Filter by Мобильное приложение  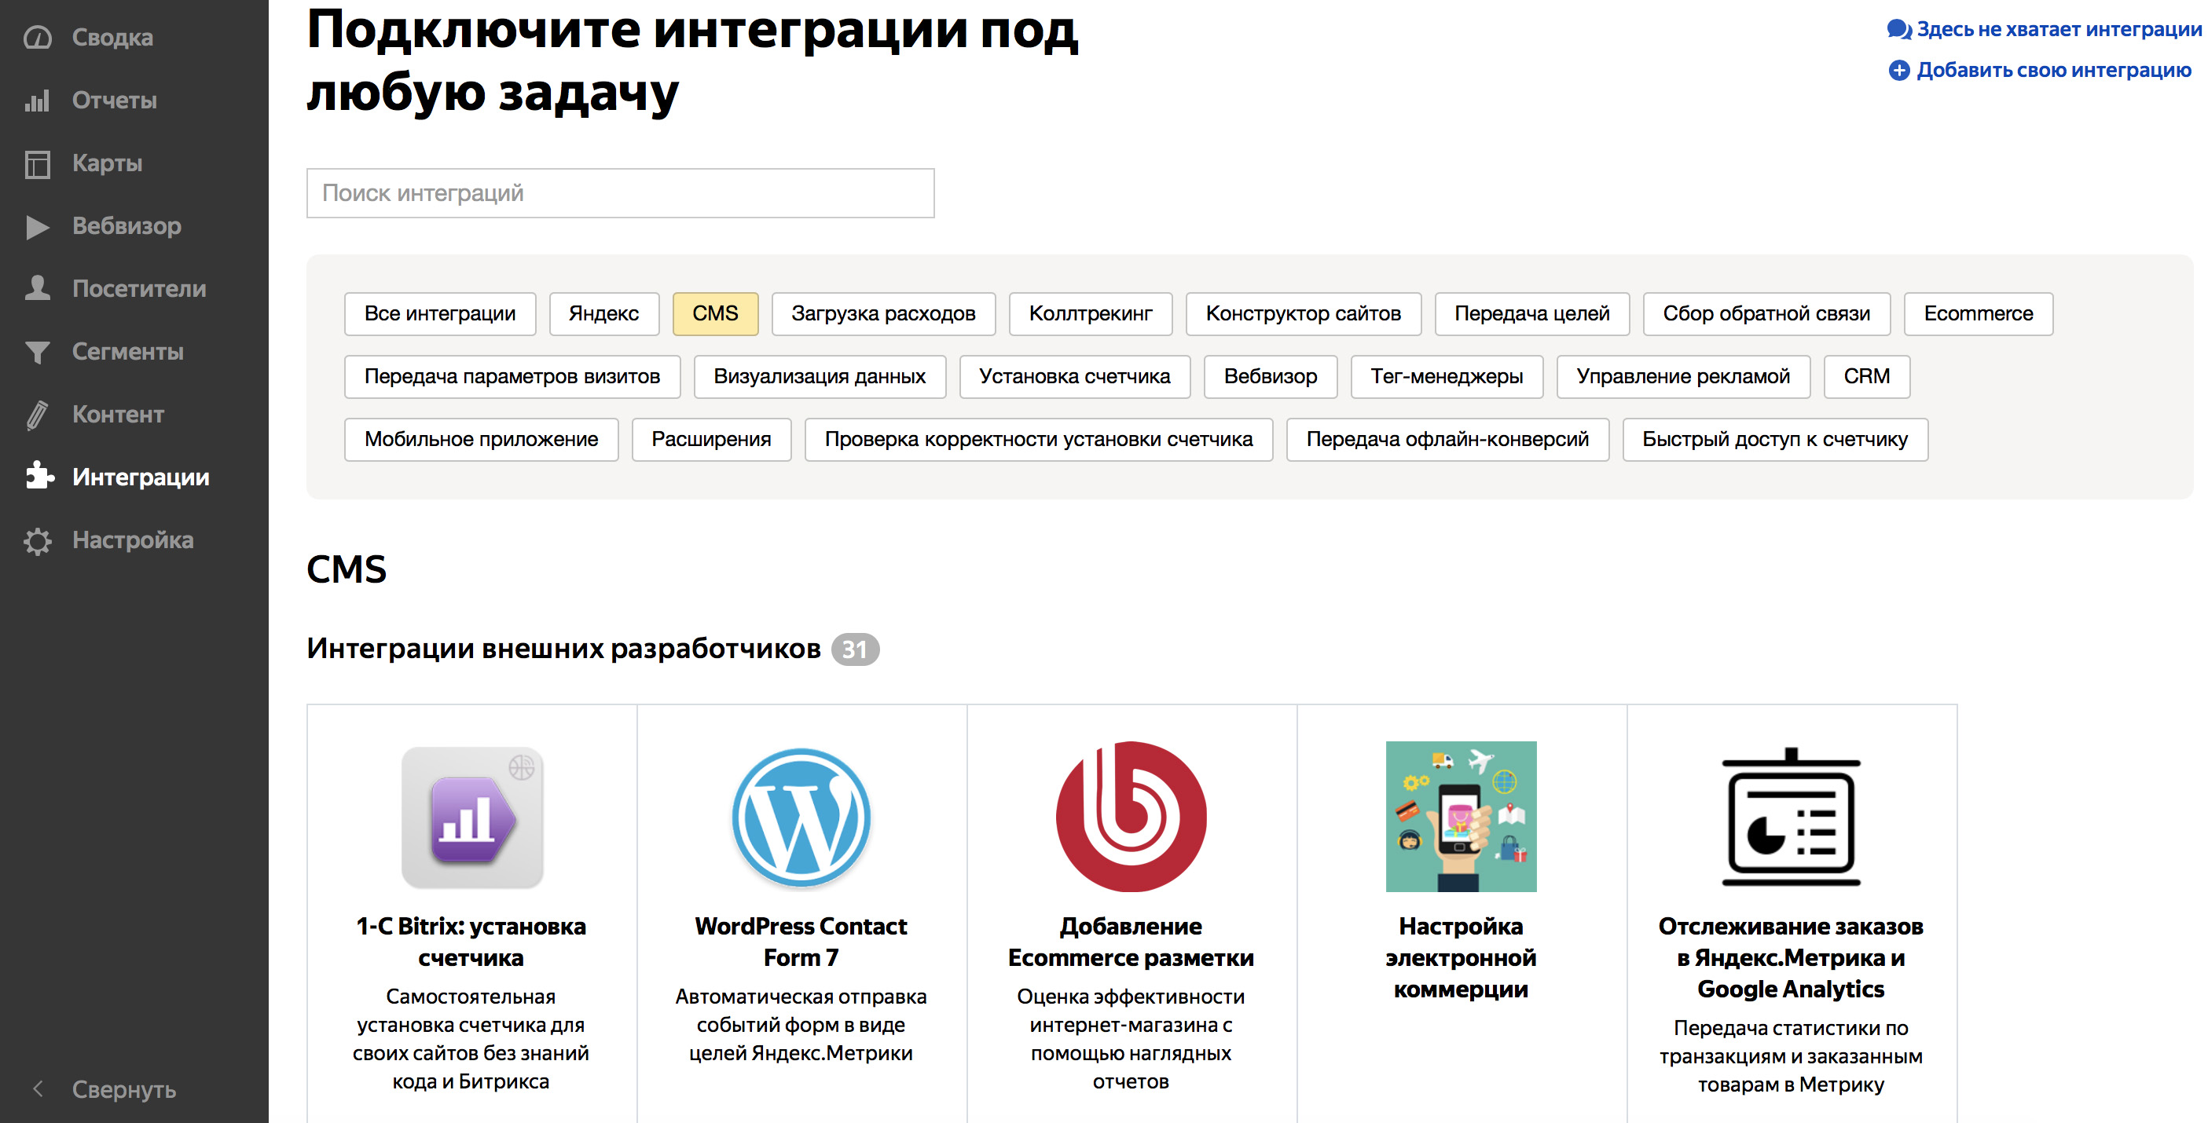click(x=481, y=440)
